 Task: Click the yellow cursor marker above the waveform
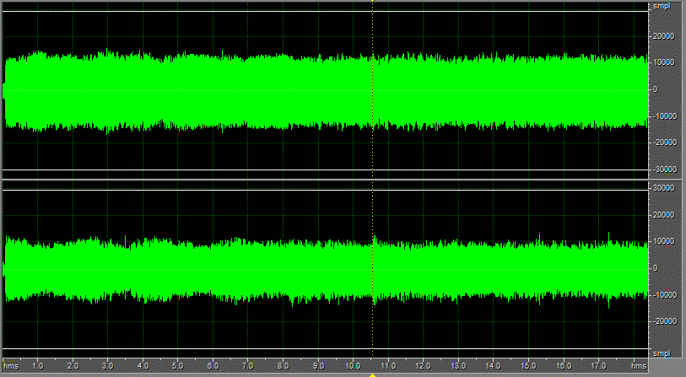click(372, 1)
